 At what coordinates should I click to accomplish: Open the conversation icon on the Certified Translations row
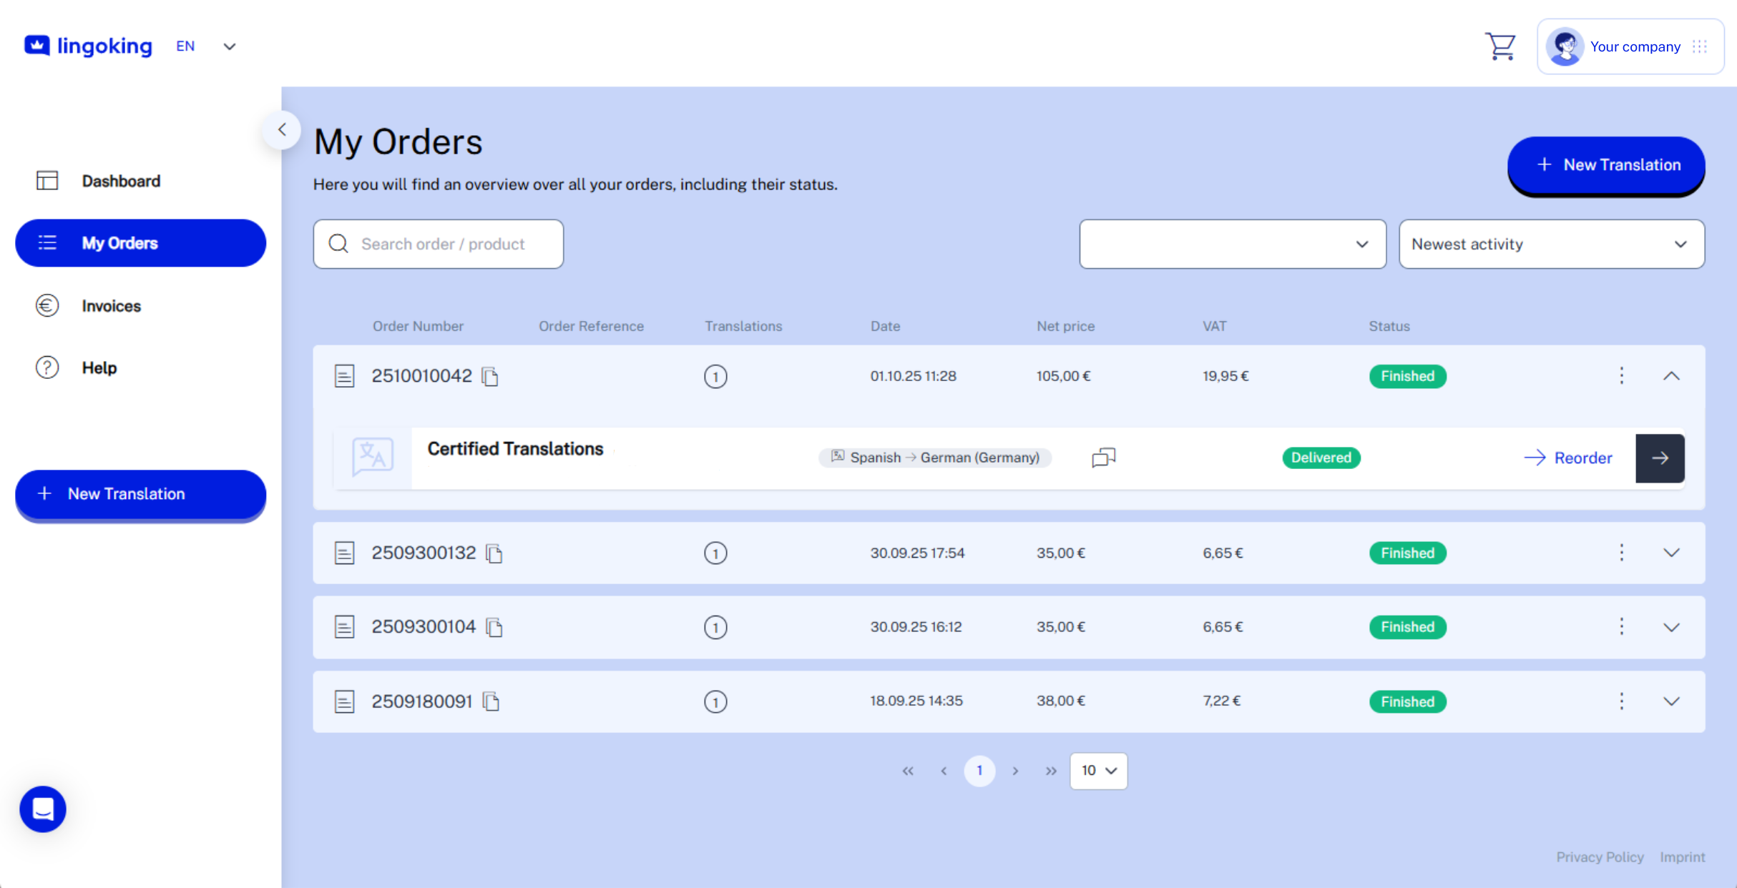pos(1102,458)
